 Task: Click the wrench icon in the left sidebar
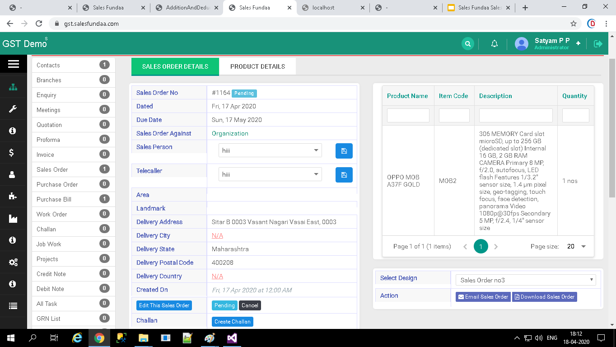[13, 109]
